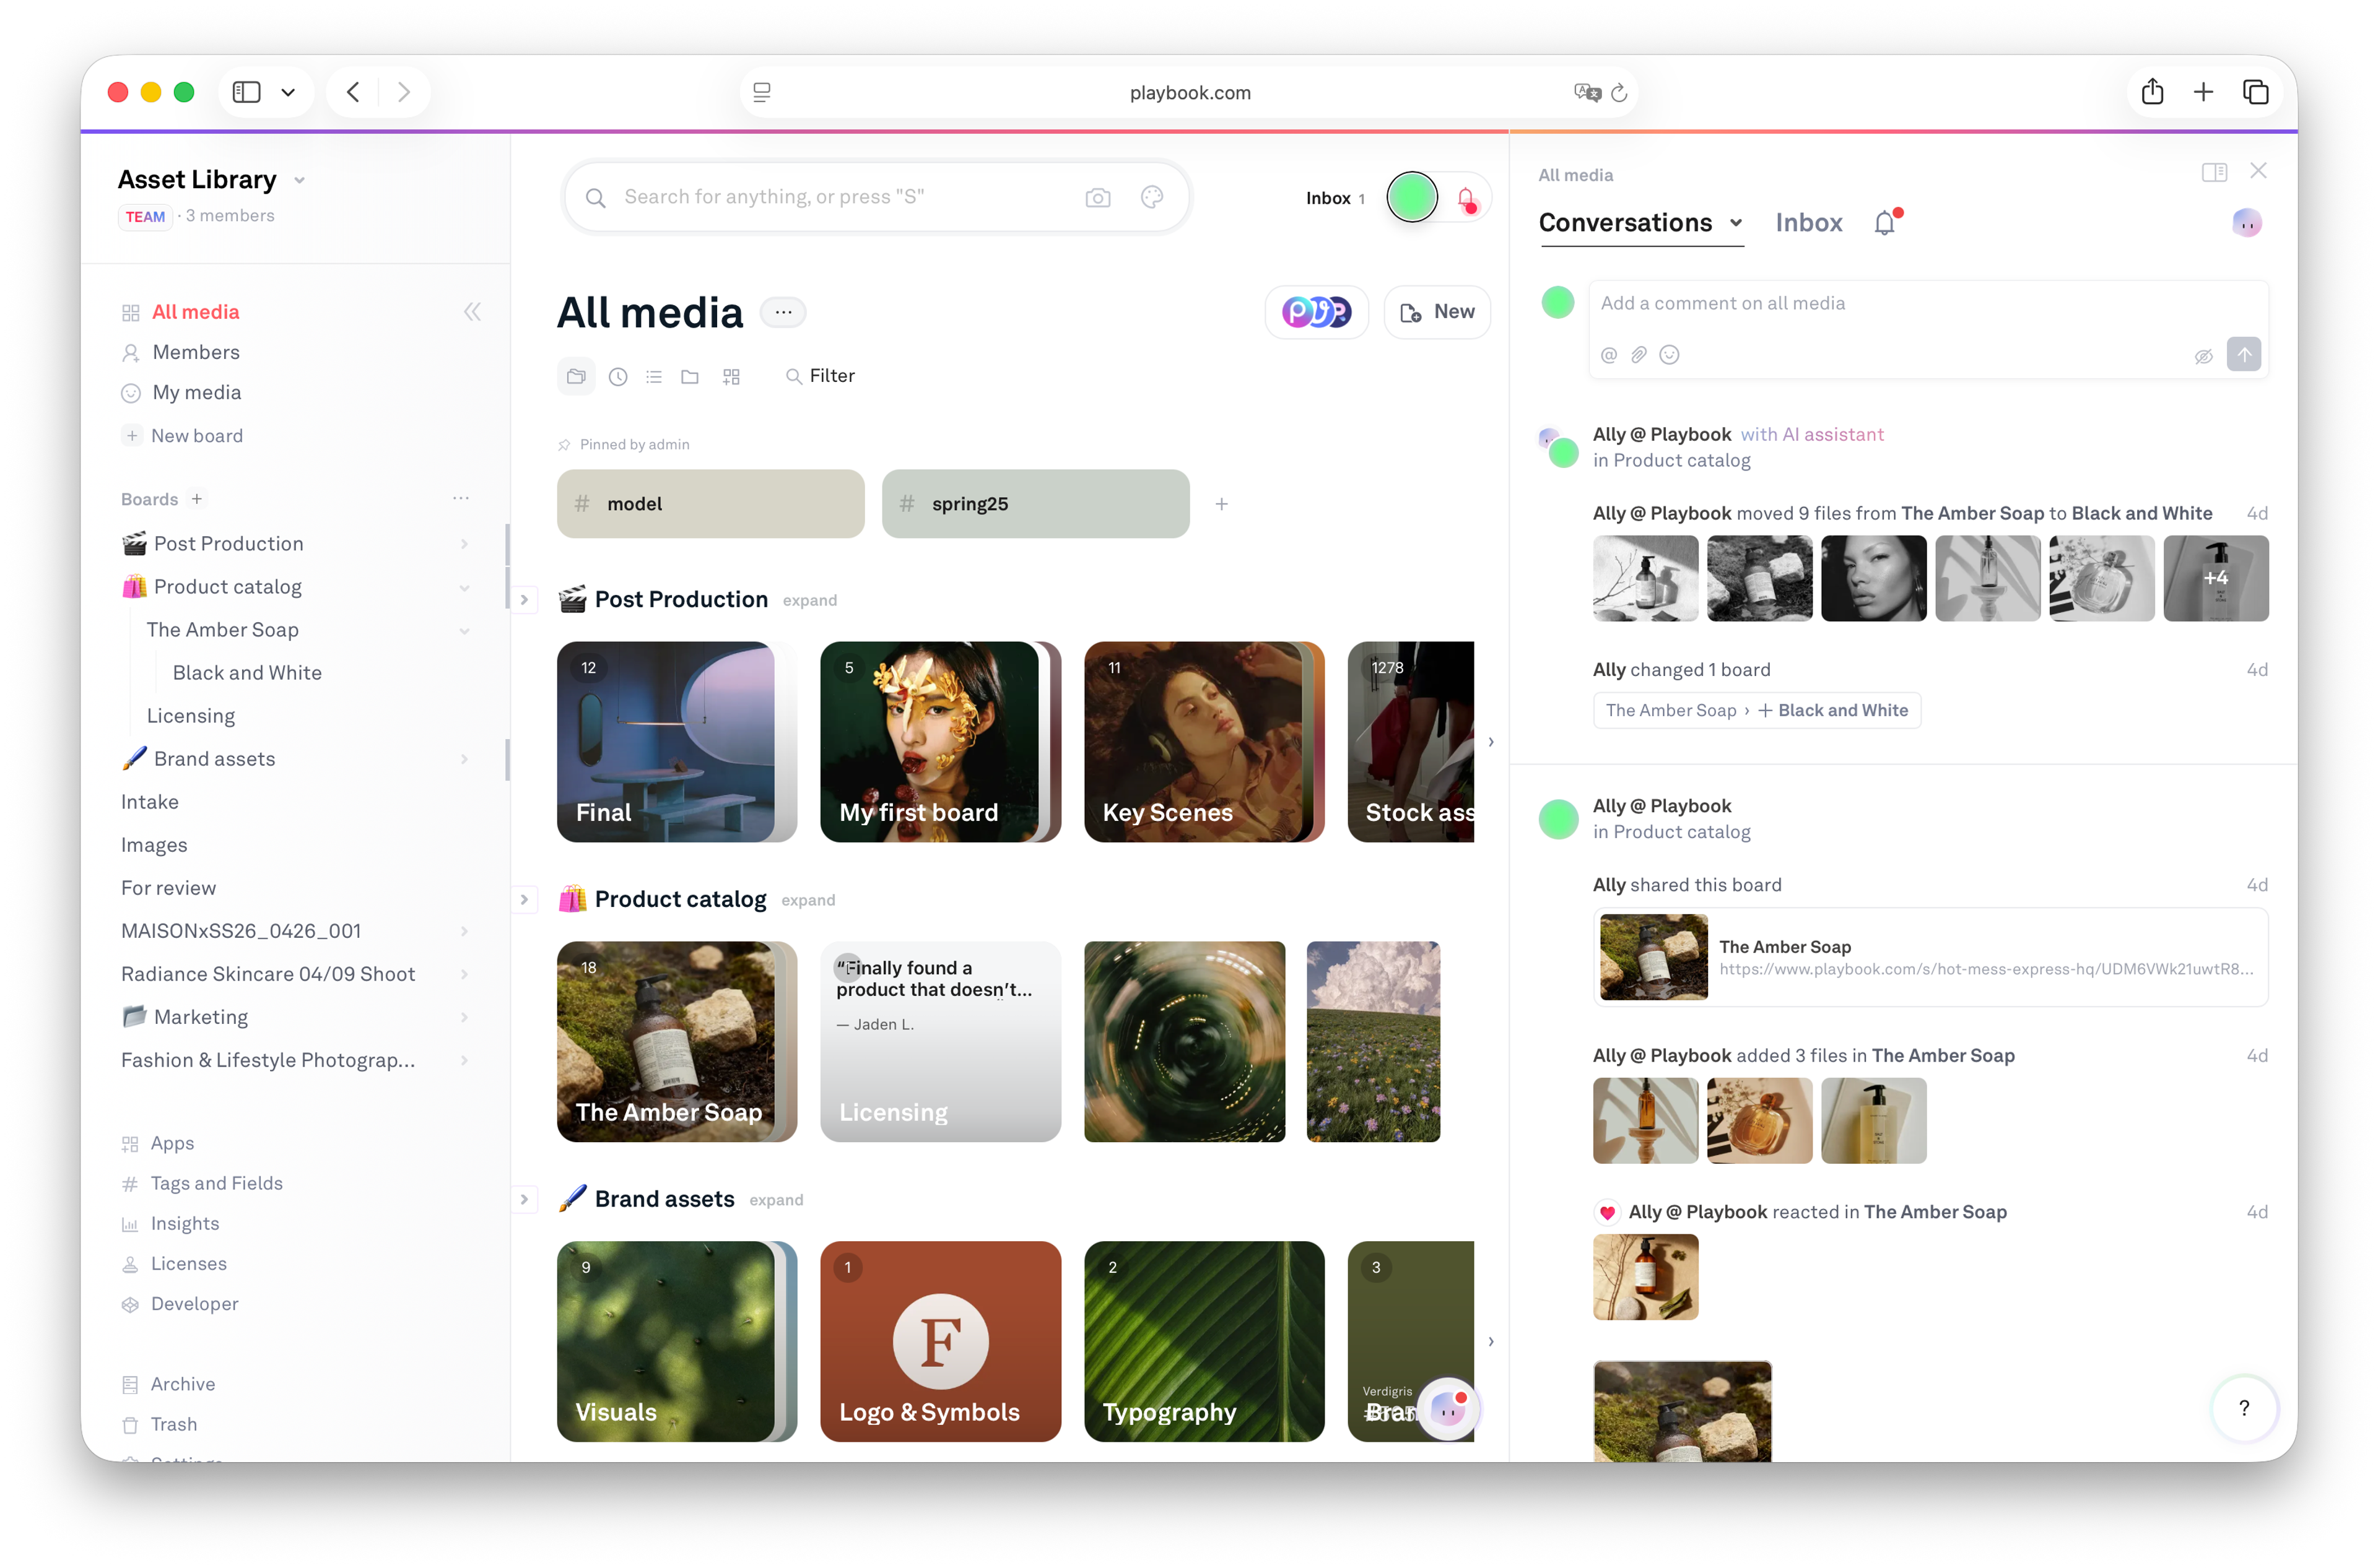The height and width of the screenshot is (1568, 2378).
Task: Collapse Product catalog in sidebar
Action: click(464, 587)
